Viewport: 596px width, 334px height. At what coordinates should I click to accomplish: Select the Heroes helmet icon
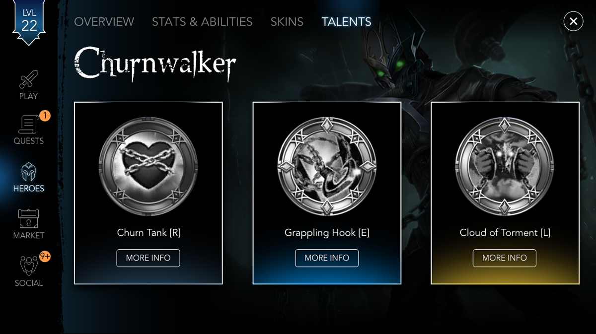pos(28,172)
